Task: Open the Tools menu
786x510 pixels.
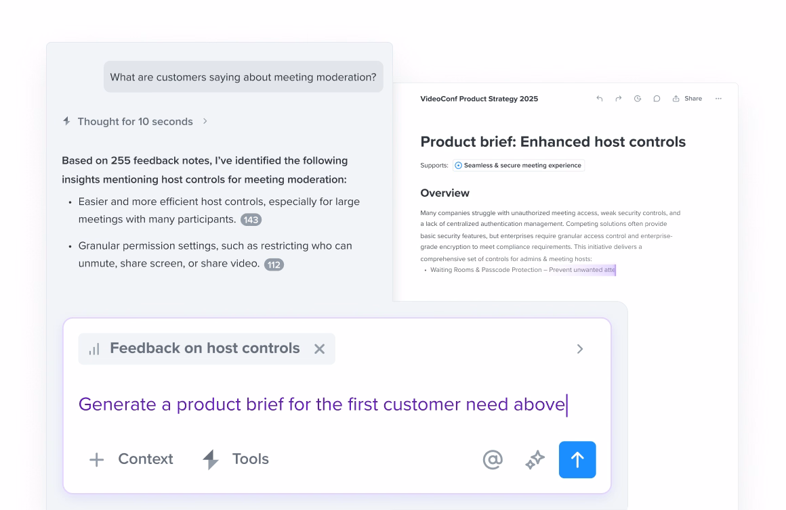Action: [x=236, y=459]
